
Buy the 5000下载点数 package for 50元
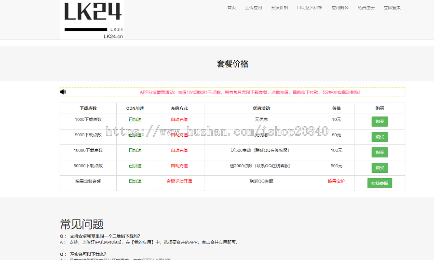(380, 137)
